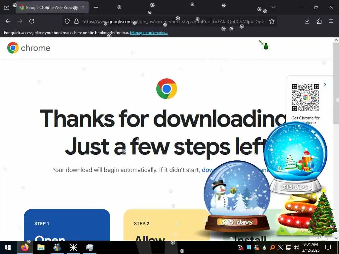339x254 pixels.
Task: Open File Explorer from the taskbar
Action: click(41, 247)
